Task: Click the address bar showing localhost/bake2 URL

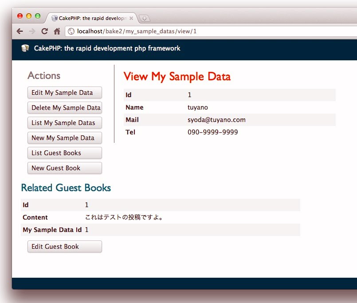Action: pyautogui.click(x=211, y=31)
